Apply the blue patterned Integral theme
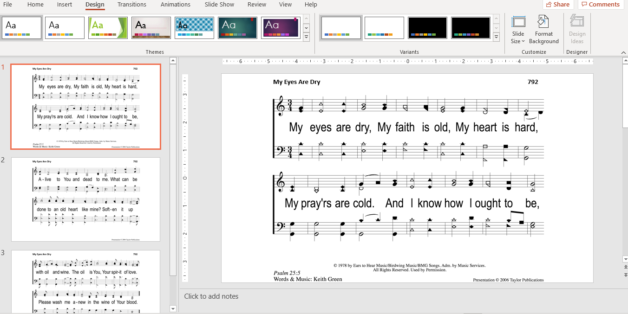This screenshot has height=314, width=628. coord(194,28)
